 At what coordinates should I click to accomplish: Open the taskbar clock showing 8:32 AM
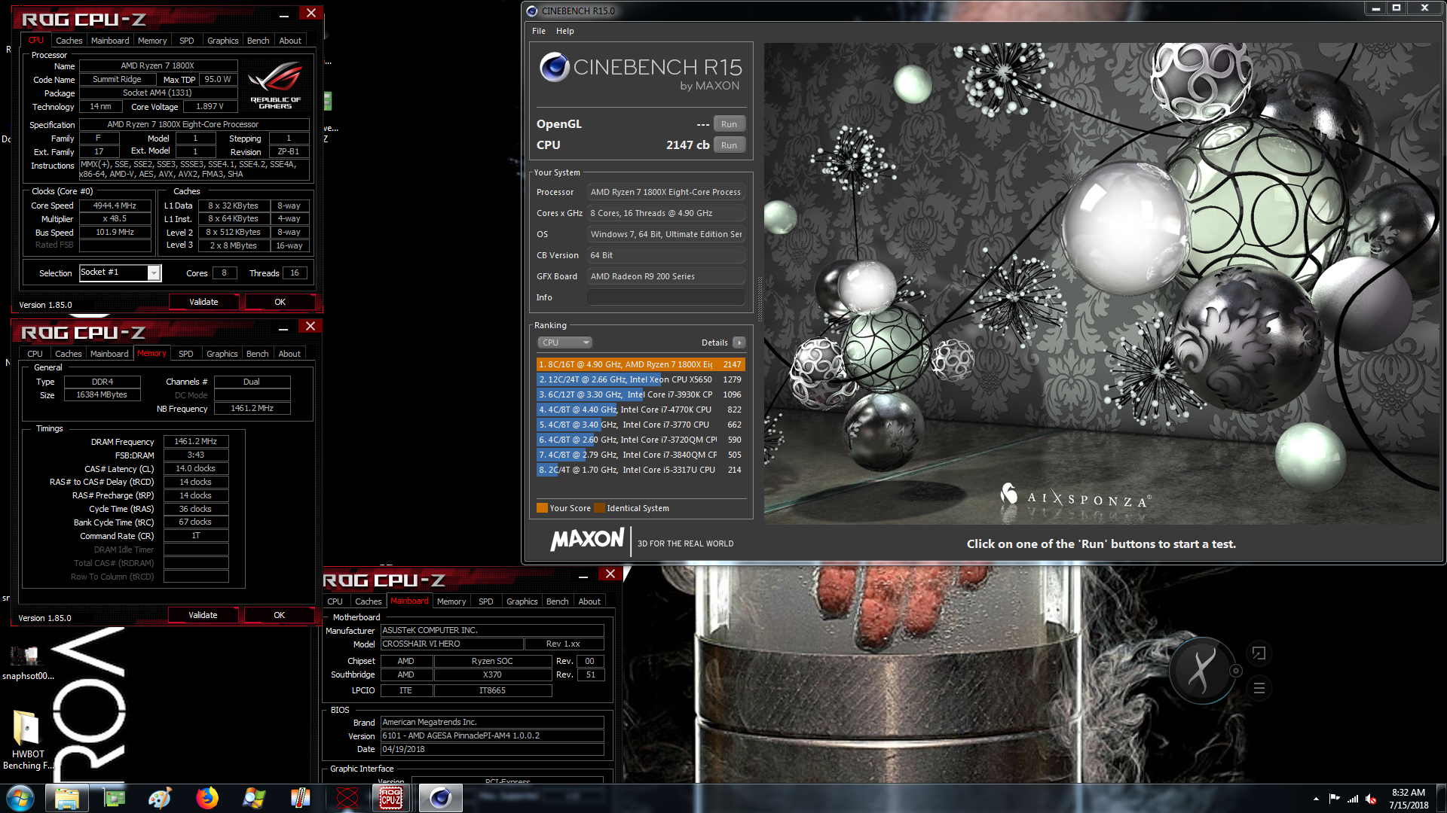(1409, 799)
